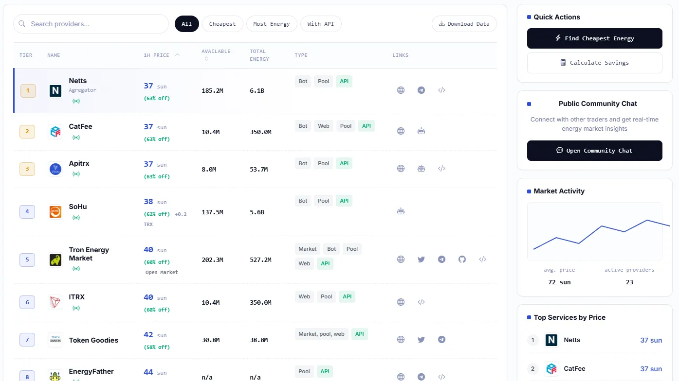Select the Most Energy filter
This screenshot has width=679, height=381.
(272, 24)
